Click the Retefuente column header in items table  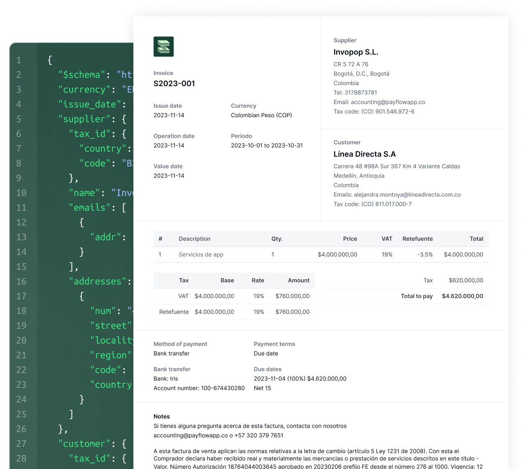417,239
